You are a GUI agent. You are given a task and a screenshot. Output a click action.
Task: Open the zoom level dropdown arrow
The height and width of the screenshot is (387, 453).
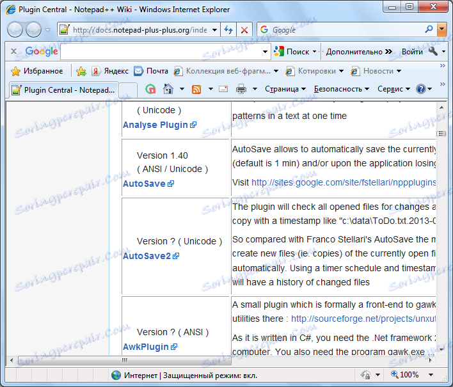click(431, 375)
